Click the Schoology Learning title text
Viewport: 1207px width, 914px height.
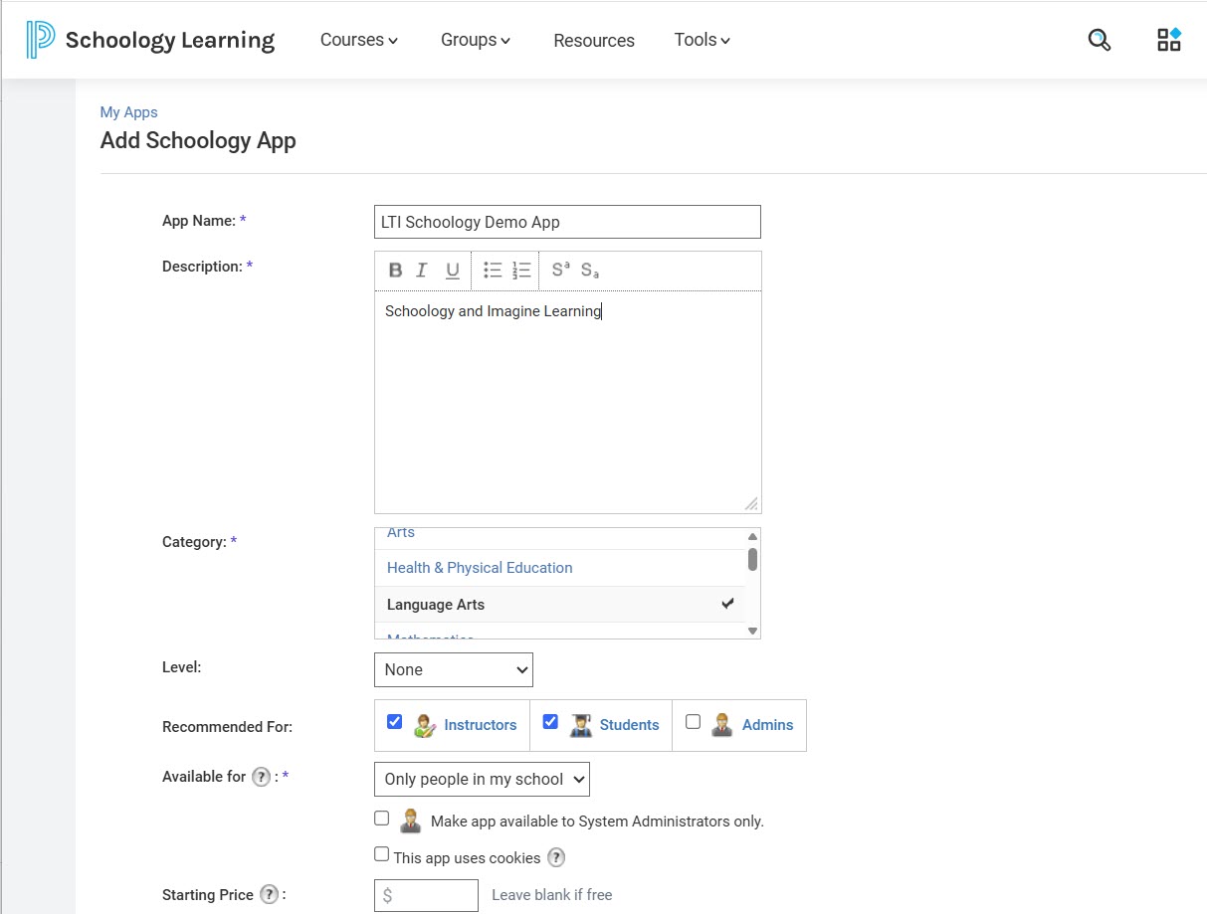[170, 40]
